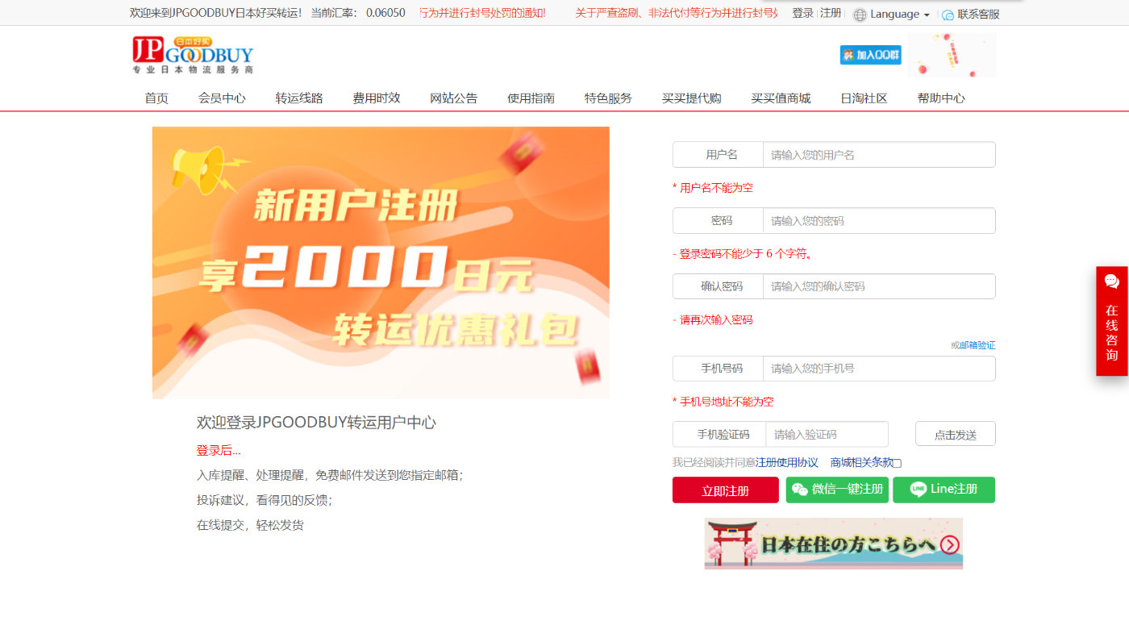Focus the 手机验证码 input field
The height and width of the screenshot is (642, 1129).
pos(827,434)
